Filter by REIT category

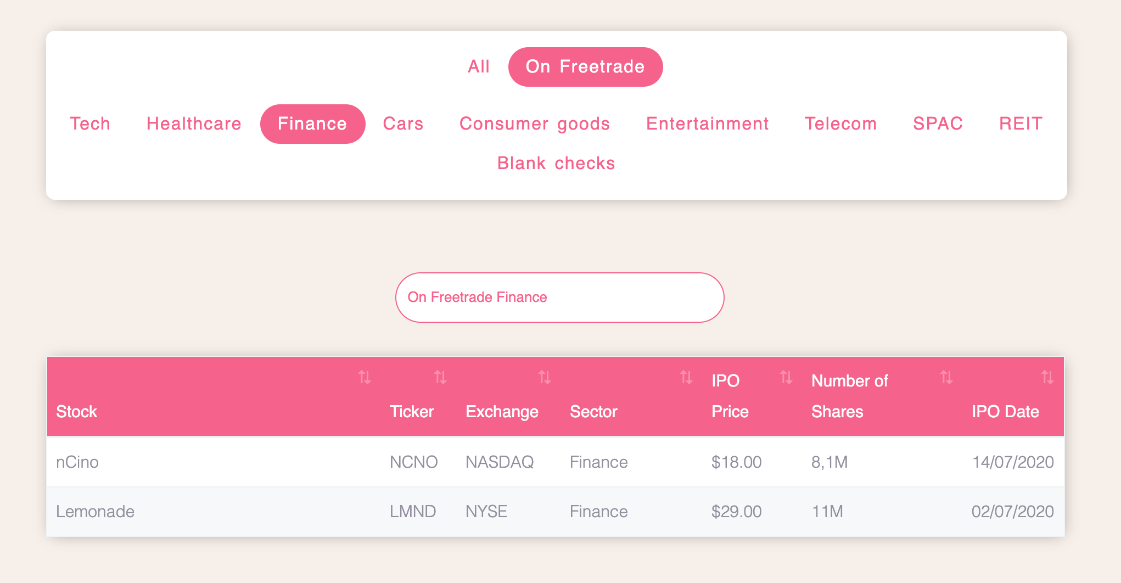[x=1021, y=124]
